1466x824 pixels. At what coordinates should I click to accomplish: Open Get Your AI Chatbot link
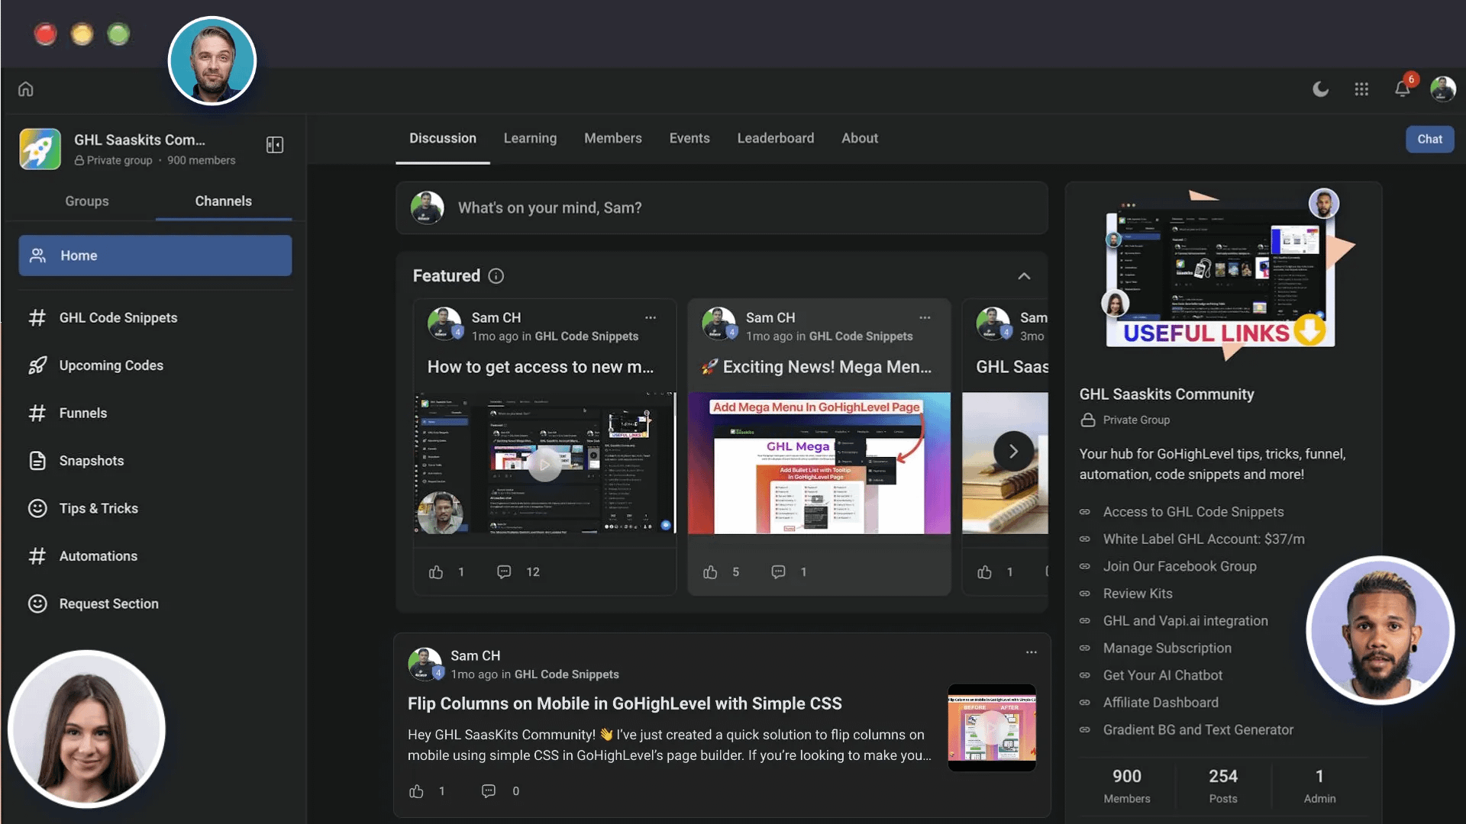pos(1163,676)
